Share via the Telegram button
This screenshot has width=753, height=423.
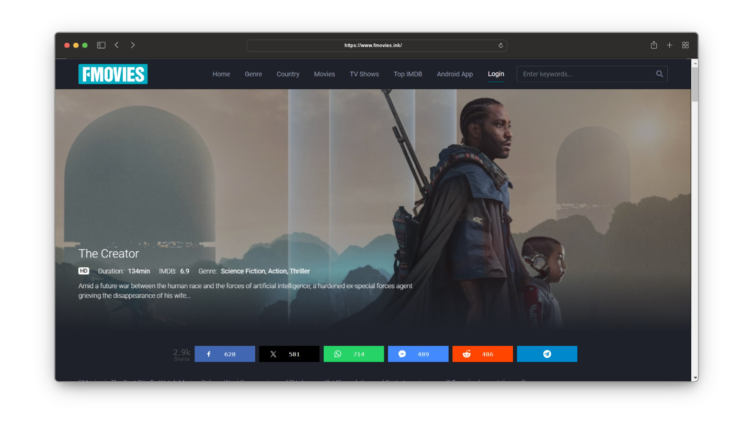547,354
